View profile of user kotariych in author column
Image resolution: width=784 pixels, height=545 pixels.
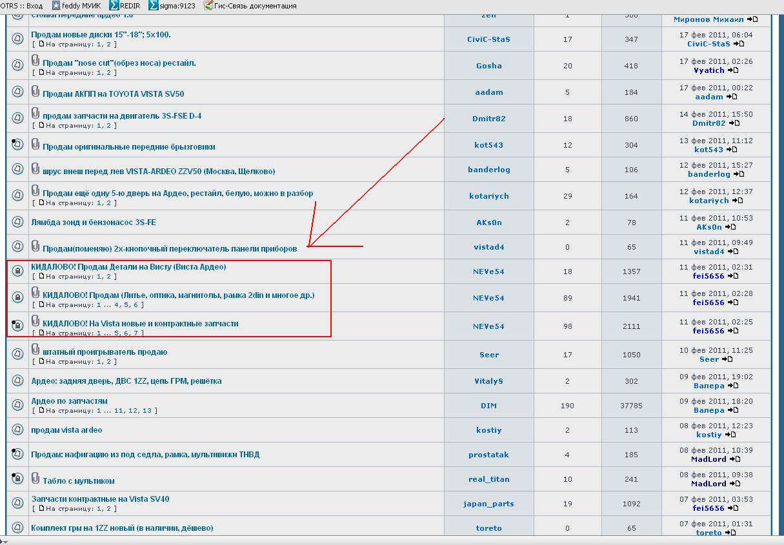tap(488, 196)
